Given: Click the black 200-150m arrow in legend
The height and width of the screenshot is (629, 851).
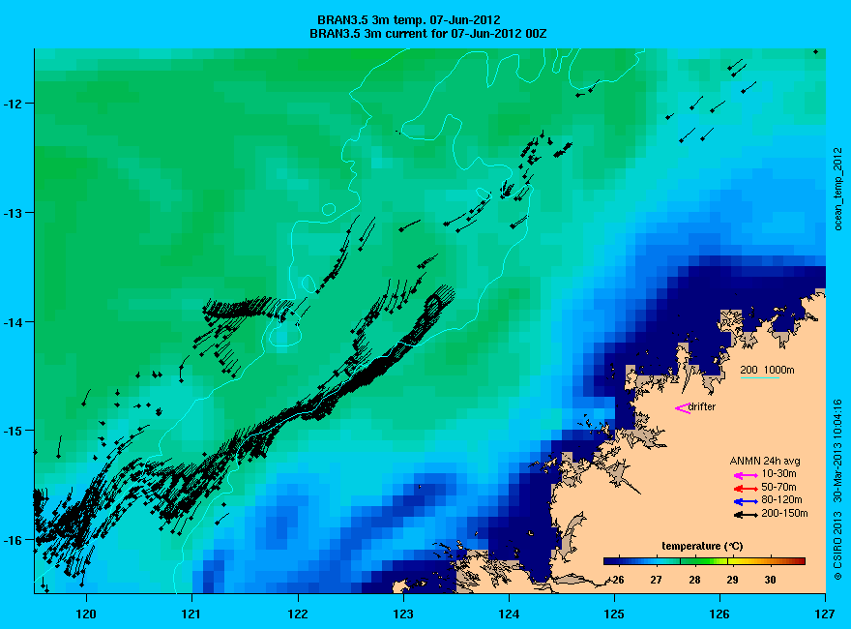Looking at the screenshot, I should [746, 515].
